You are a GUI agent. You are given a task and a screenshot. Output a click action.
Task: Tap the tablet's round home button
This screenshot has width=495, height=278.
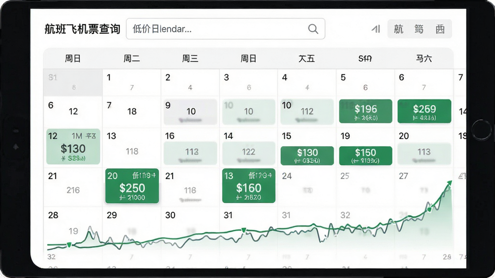point(481,130)
